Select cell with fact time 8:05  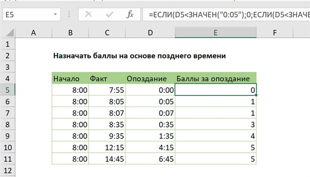[107, 102]
